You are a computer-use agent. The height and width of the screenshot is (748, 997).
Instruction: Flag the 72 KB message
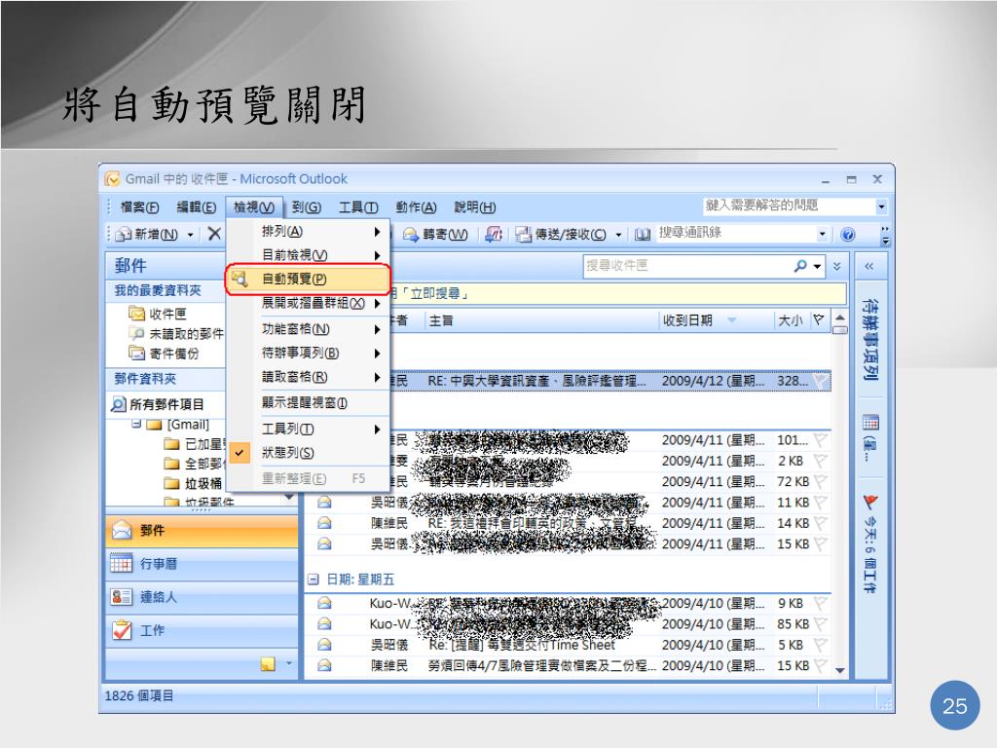click(820, 481)
